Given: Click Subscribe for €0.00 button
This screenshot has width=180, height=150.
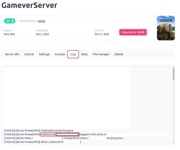Looking at the screenshot, I should 133,32.
